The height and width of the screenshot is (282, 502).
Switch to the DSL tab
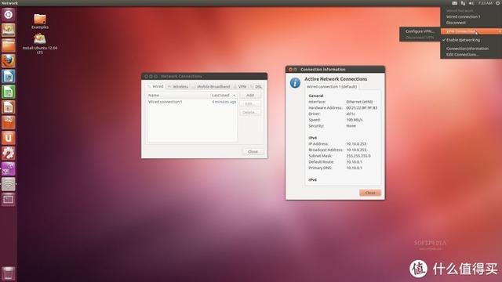256,87
